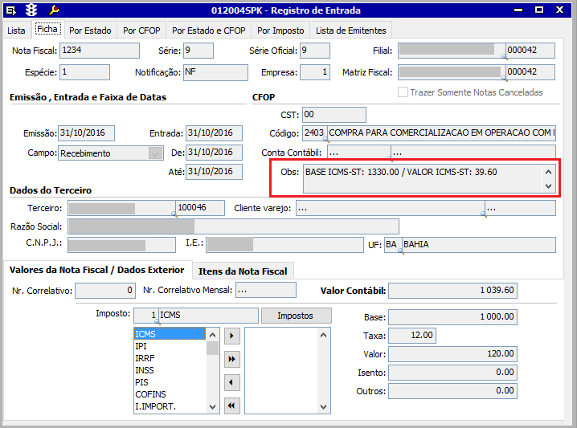
Task: Click the Taxa value field
Action: click(412, 336)
